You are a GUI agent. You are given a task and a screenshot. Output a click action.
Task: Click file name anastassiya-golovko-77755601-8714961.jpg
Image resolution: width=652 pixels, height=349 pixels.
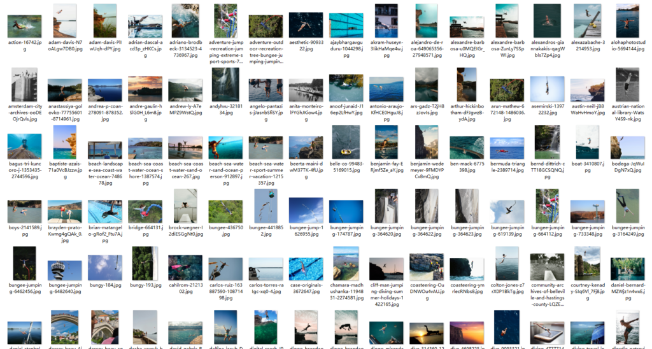(65, 112)
